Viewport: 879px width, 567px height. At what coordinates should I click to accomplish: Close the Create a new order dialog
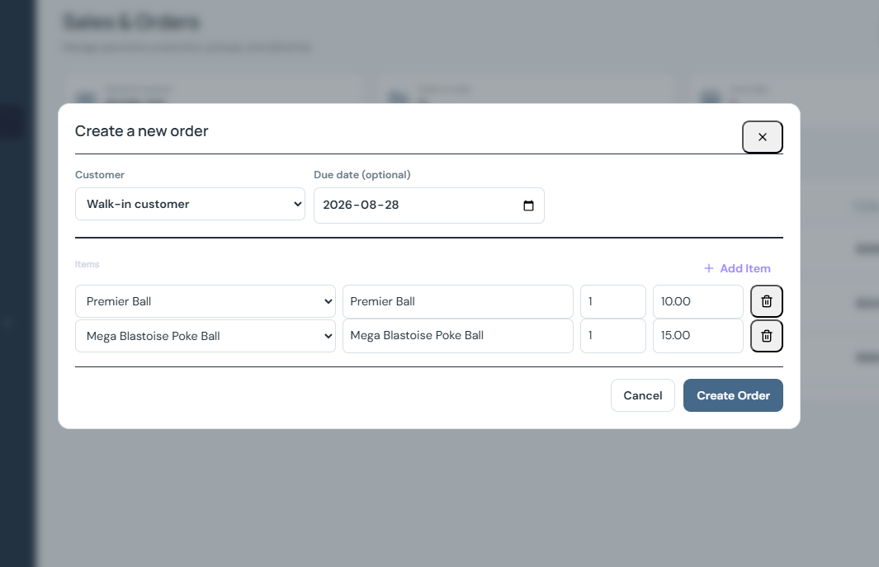click(763, 137)
